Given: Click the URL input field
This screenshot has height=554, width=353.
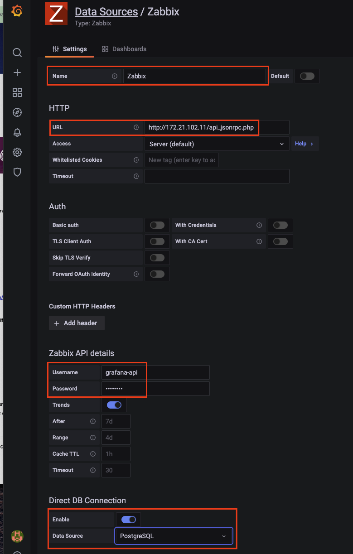Looking at the screenshot, I should click(x=217, y=127).
